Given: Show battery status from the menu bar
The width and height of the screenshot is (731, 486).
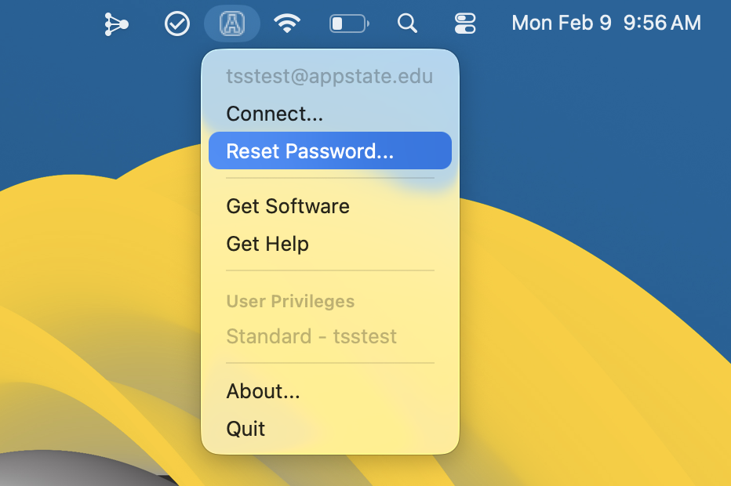Looking at the screenshot, I should [350, 24].
